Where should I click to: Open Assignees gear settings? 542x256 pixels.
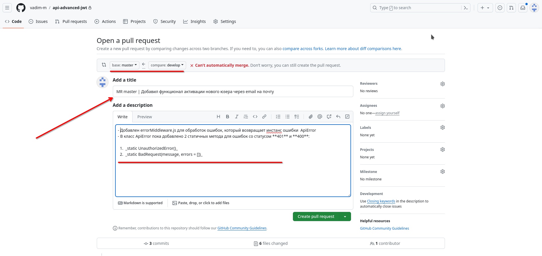[x=443, y=106]
